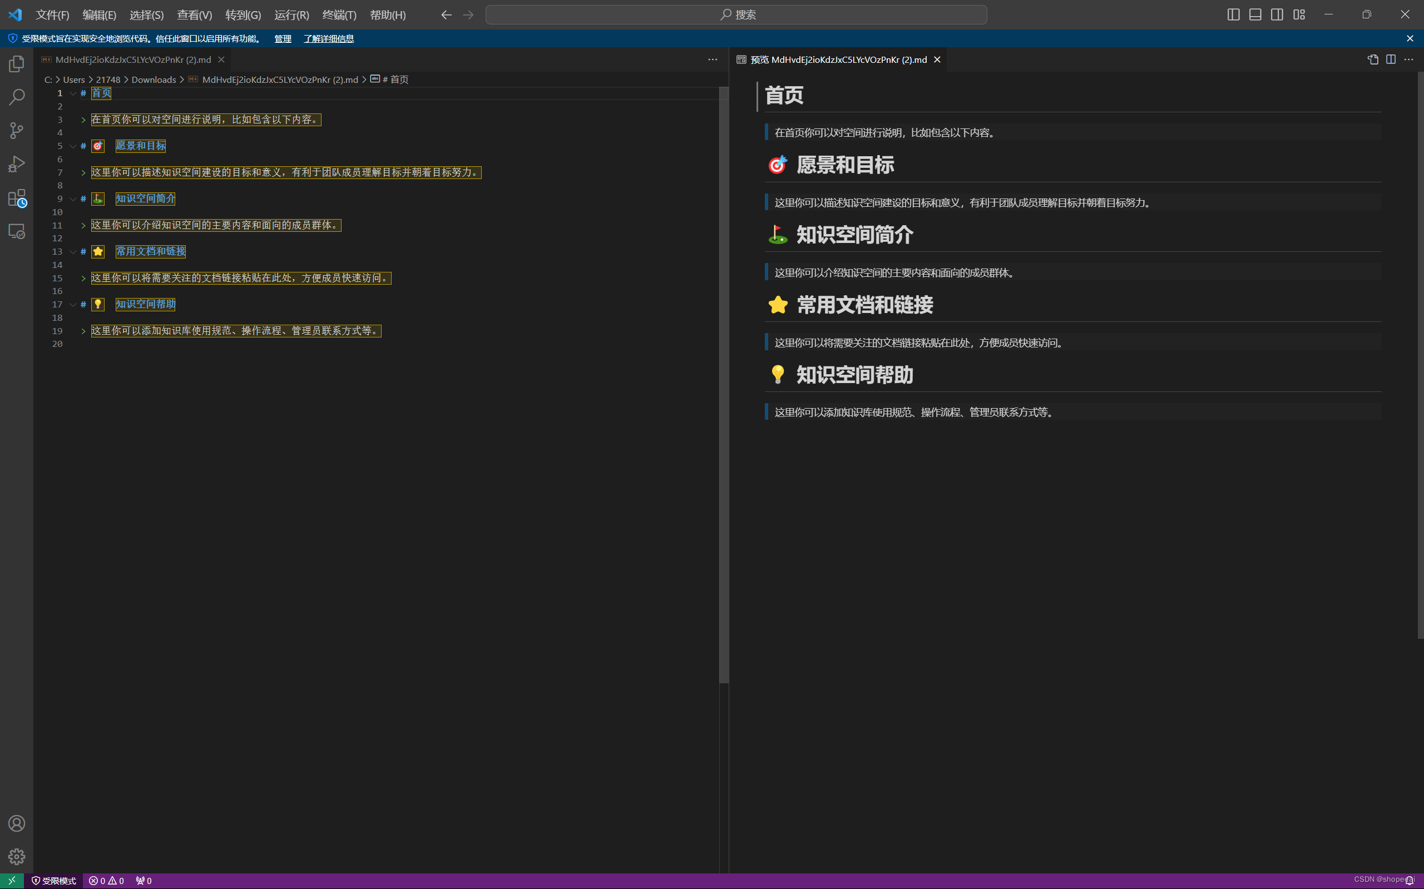Collapse the fold arrow on line 13
1424x889 pixels.
(x=73, y=252)
